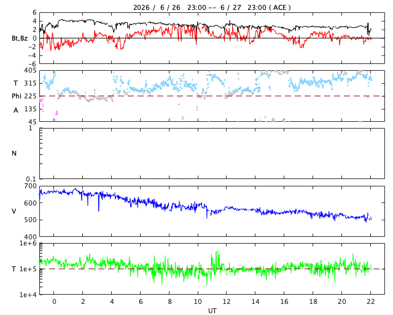
Task: Click the '12' hour tick label
Action: (227, 301)
